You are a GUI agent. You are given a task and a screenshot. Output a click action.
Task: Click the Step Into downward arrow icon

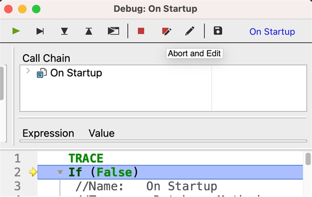click(x=64, y=31)
